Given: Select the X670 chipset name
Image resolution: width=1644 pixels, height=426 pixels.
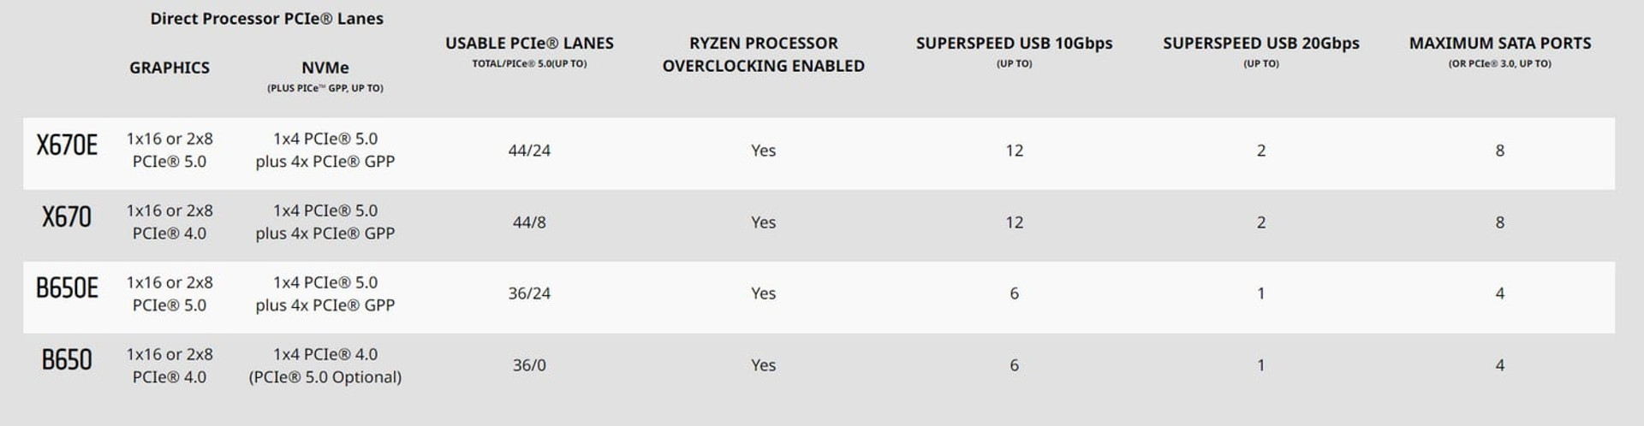Looking at the screenshot, I should tap(67, 217).
